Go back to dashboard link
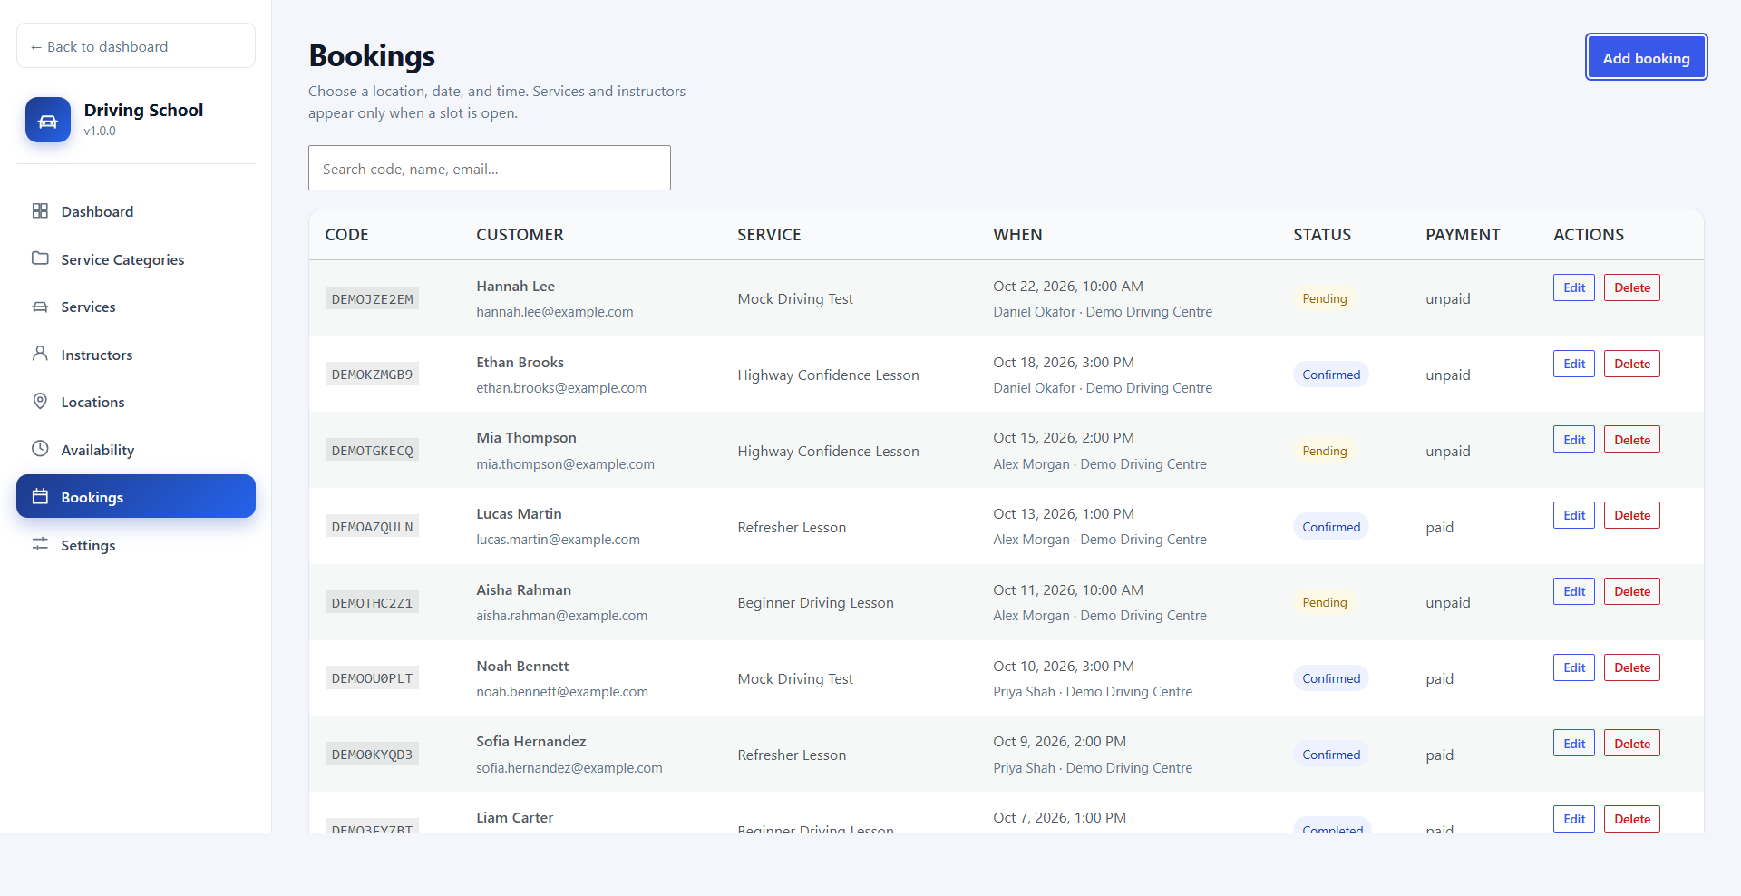This screenshot has width=1741, height=896. 136,45
